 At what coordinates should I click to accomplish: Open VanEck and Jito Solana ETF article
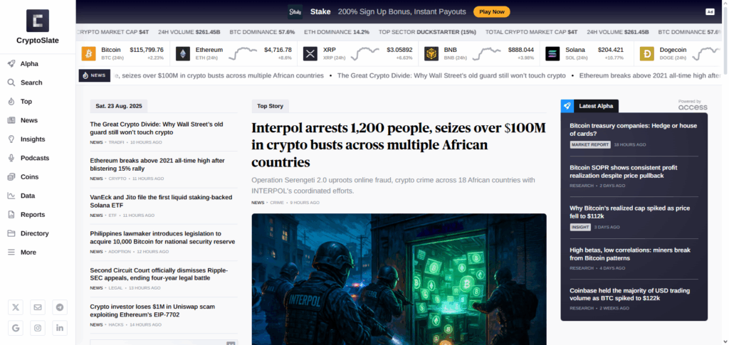point(161,201)
